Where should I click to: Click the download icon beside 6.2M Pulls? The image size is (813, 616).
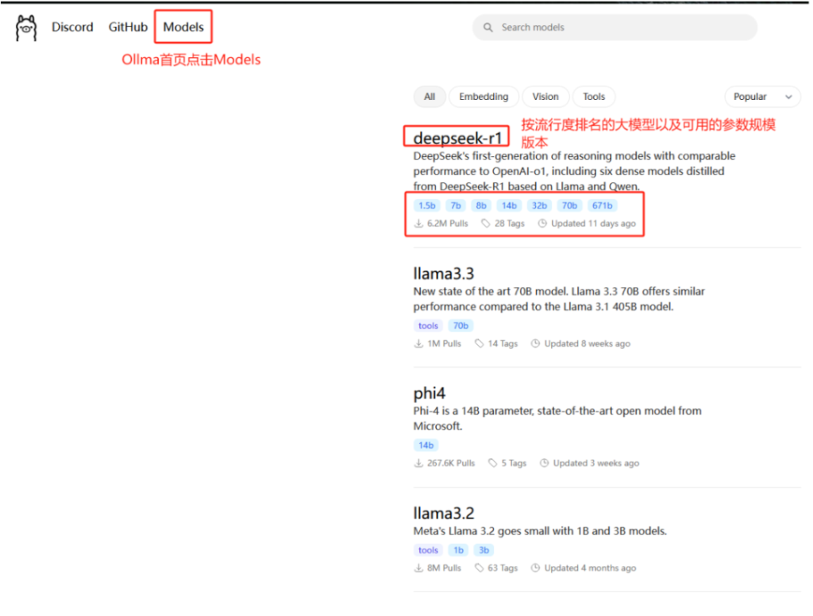[418, 224]
